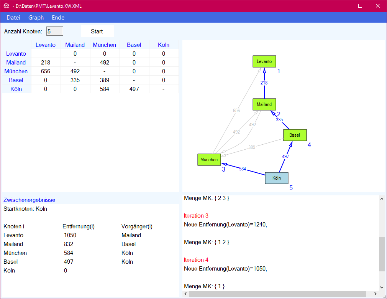Select the Basel node in the graph
The width and height of the screenshot is (387, 299).
pos(295,135)
